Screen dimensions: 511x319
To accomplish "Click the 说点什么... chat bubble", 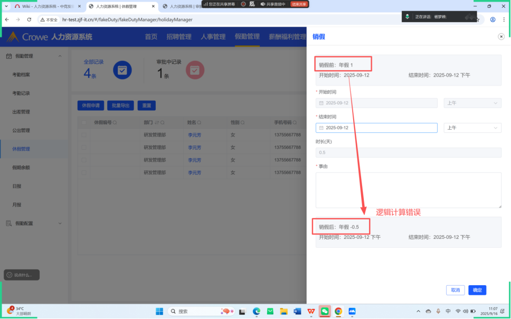I will click(22, 275).
